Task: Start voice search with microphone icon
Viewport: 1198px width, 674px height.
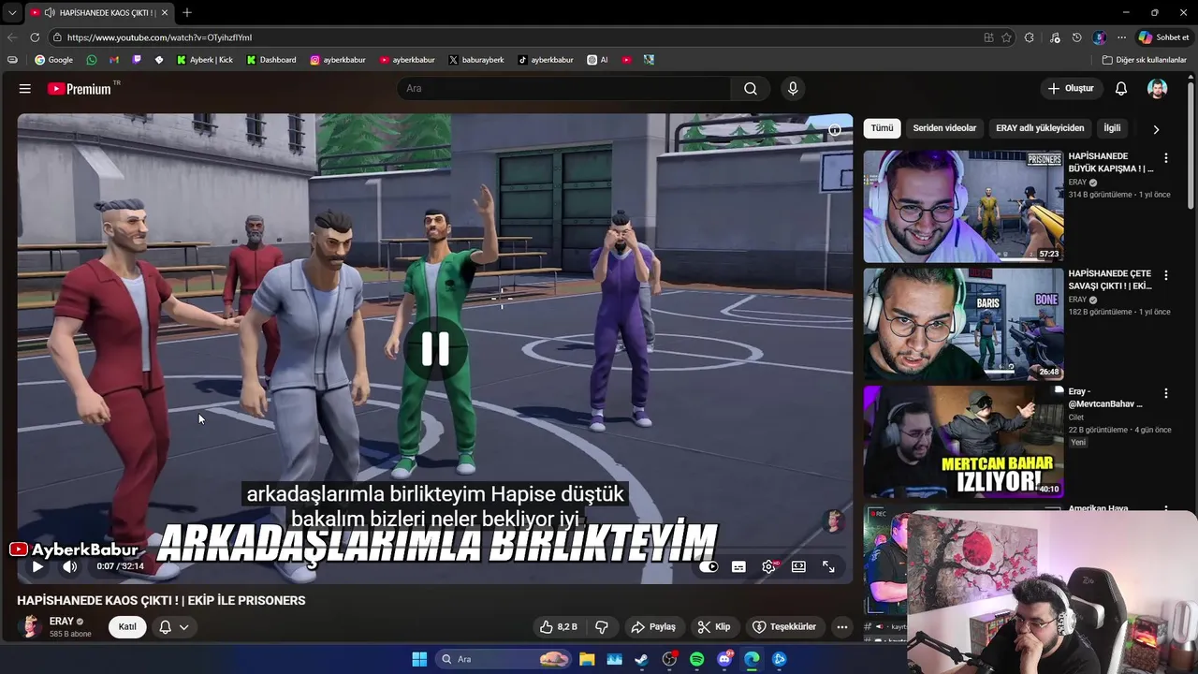Action: tap(793, 89)
